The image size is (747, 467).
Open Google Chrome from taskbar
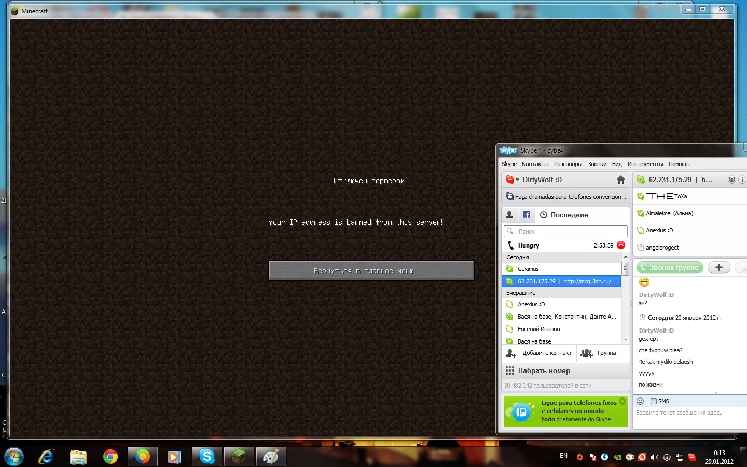[110, 457]
